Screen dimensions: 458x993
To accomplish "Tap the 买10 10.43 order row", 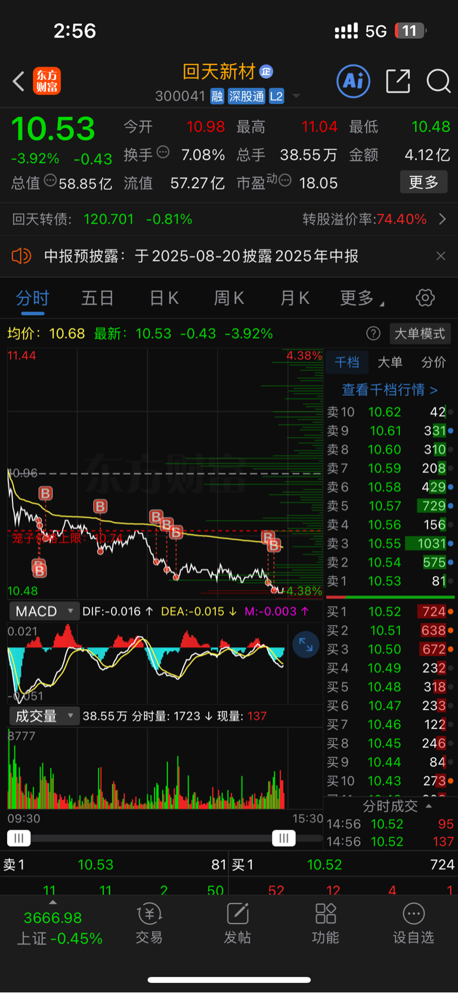I will coord(390,780).
